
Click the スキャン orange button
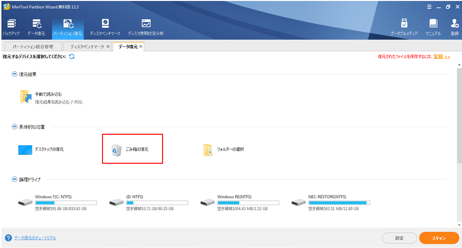pyautogui.click(x=439, y=238)
